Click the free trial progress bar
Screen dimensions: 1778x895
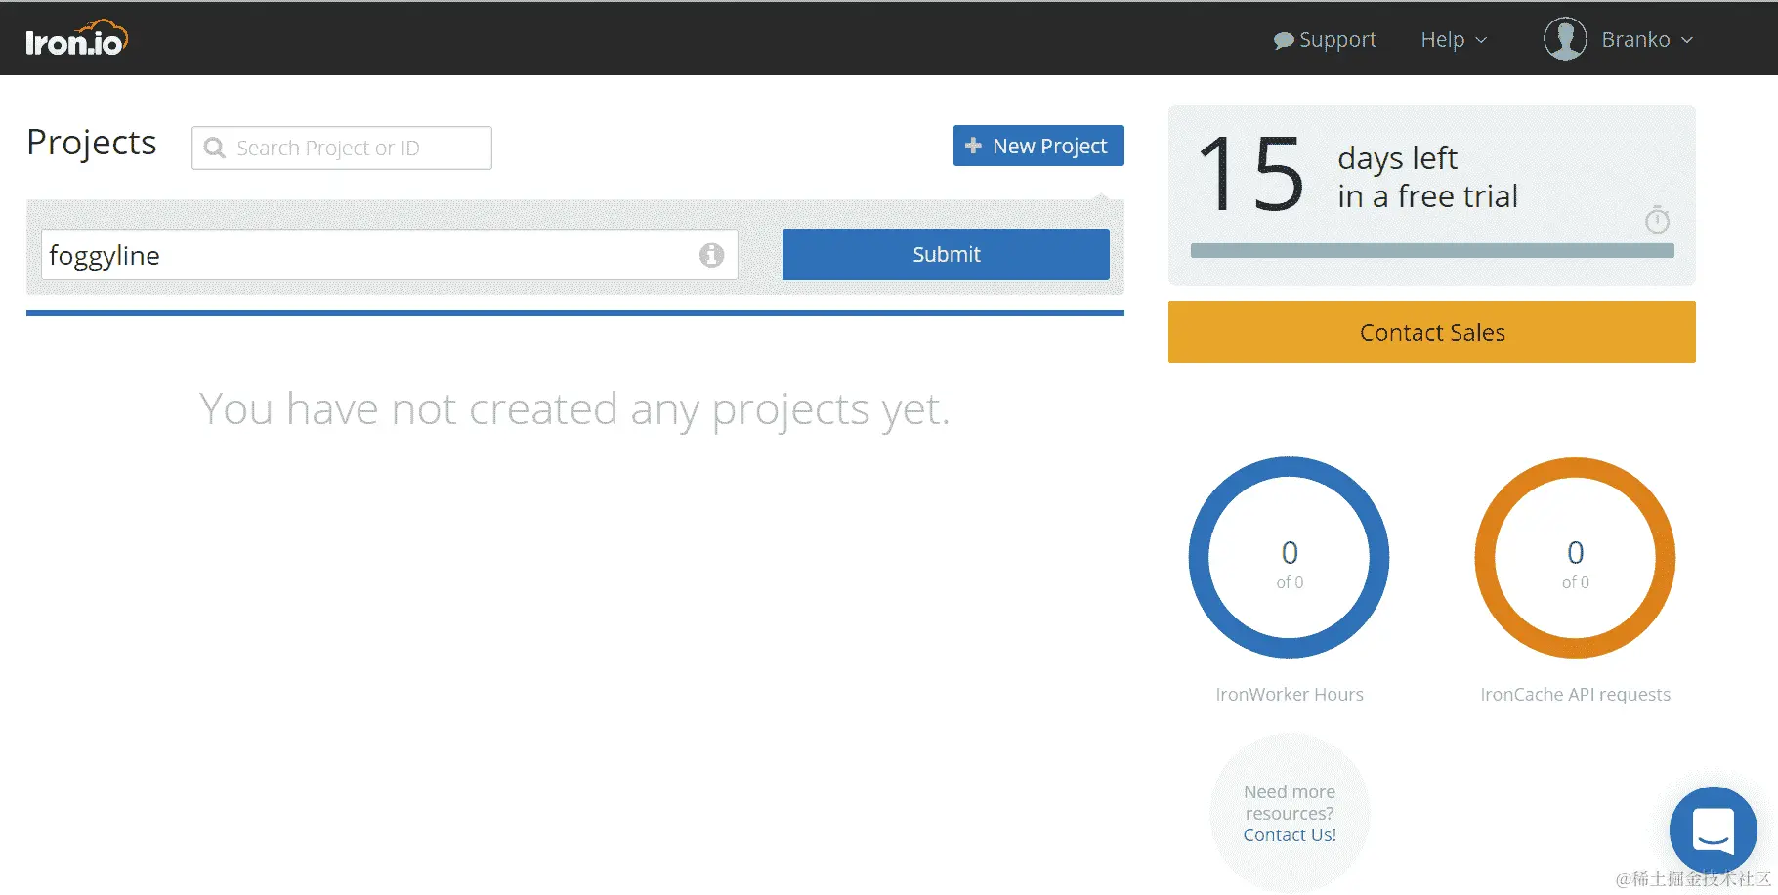click(x=1432, y=251)
